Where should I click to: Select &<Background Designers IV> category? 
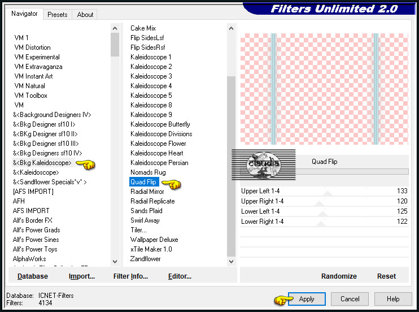[52, 115]
